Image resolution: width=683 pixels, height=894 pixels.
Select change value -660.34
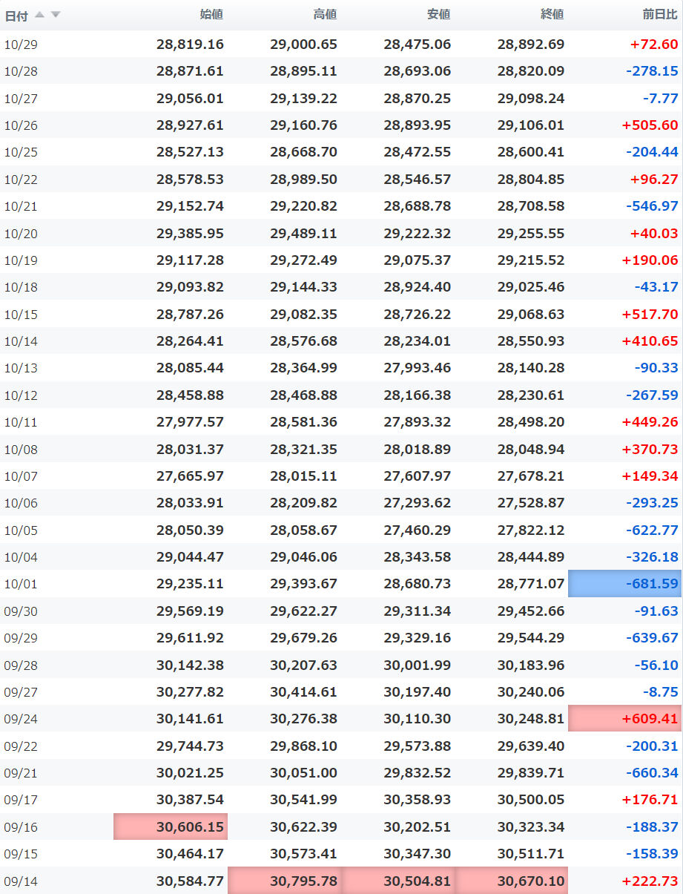click(x=652, y=772)
